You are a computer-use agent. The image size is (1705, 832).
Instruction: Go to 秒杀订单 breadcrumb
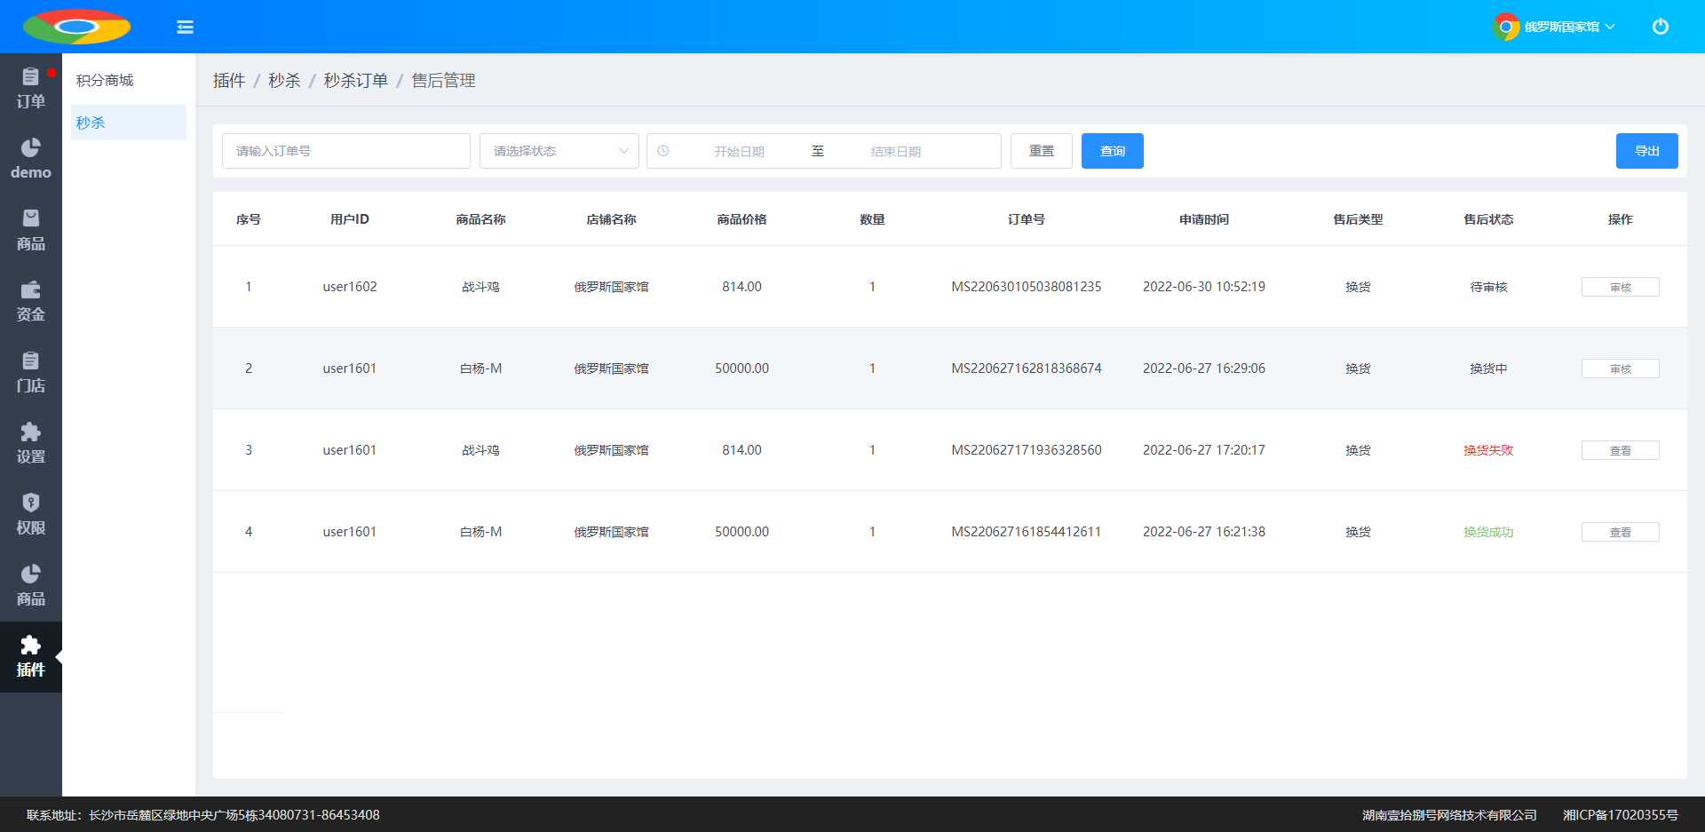coord(355,81)
